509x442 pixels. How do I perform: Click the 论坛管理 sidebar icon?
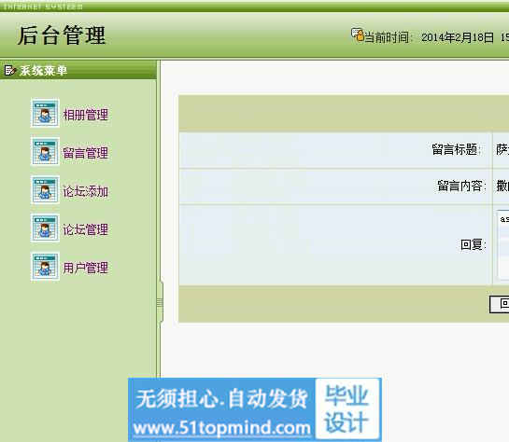(x=45, y=228)
